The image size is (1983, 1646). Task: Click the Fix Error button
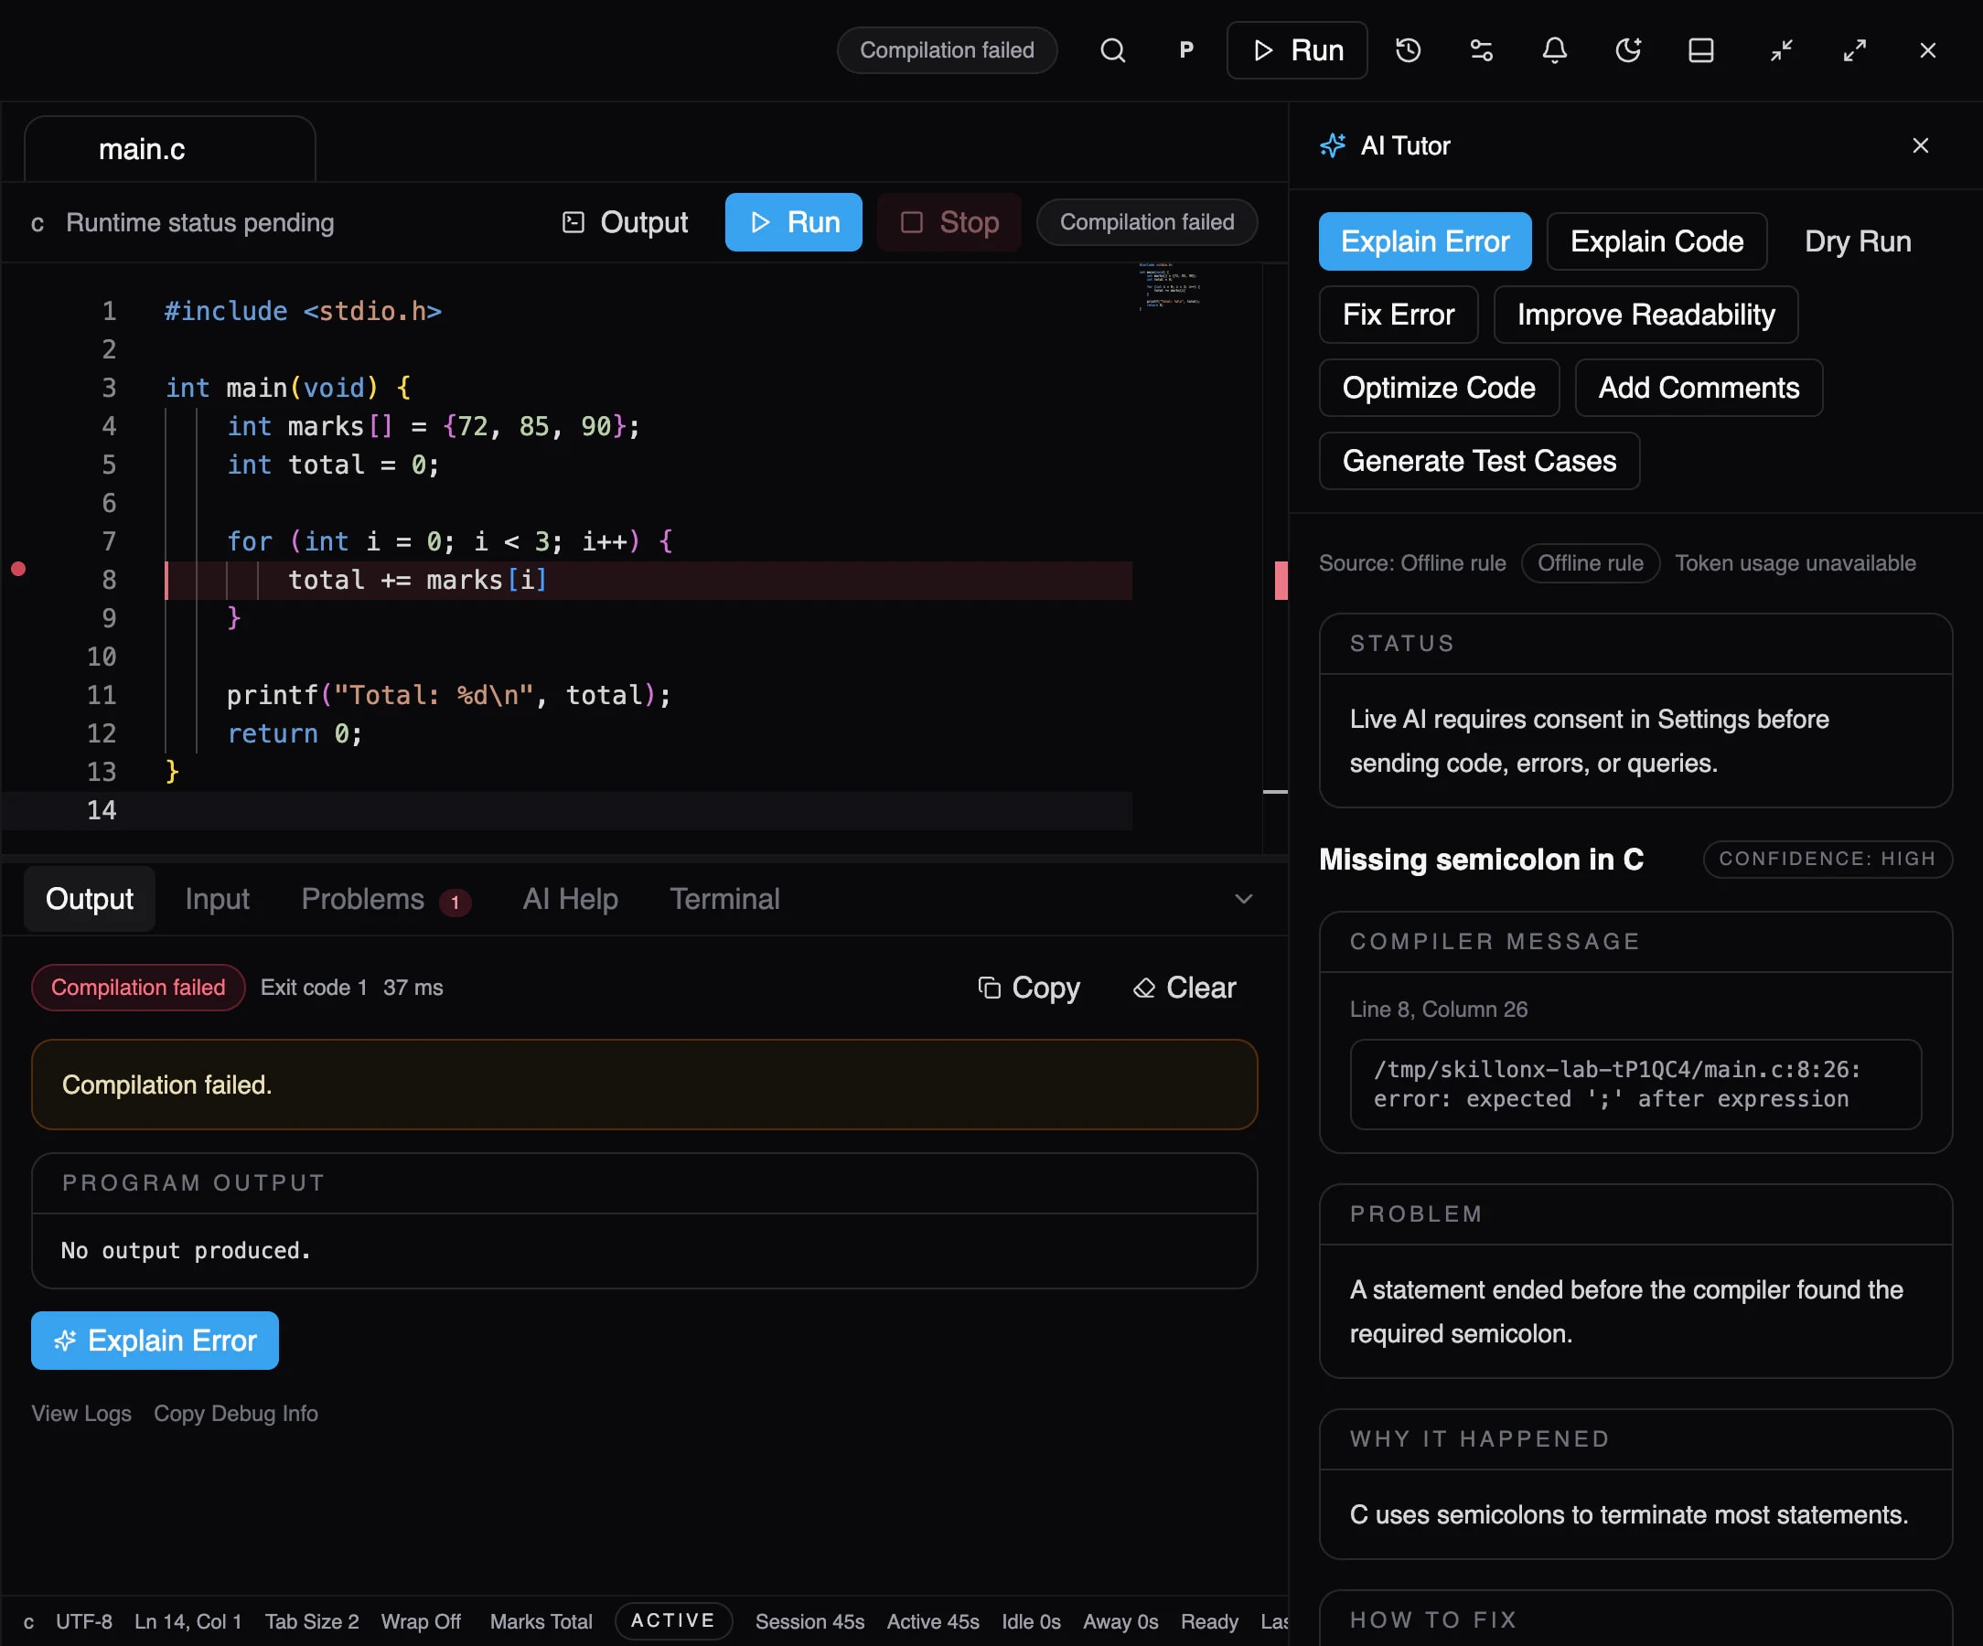pos(1398,315)
